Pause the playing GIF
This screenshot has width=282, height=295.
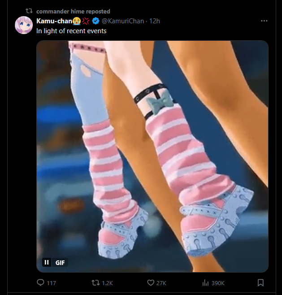[47, 262]
